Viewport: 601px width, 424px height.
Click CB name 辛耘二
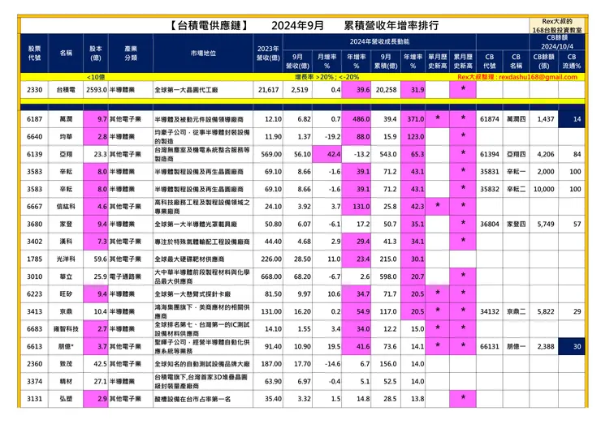516,189
